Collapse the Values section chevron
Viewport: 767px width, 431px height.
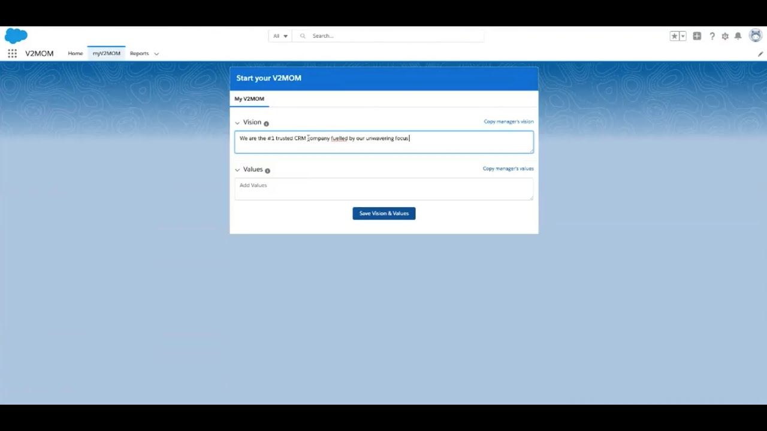click(x=237, y=170)
